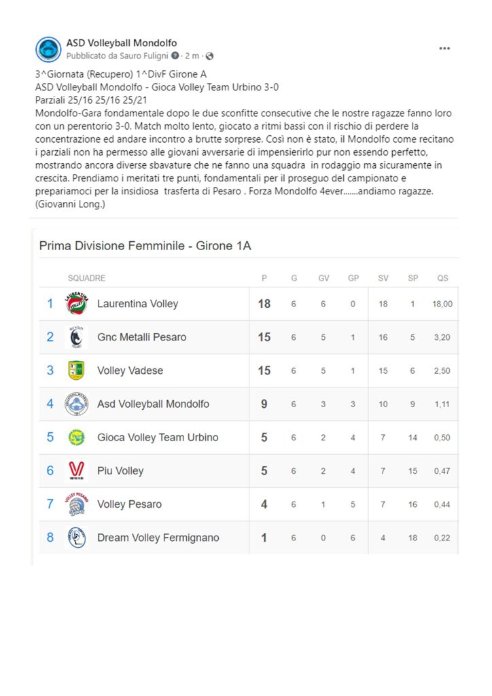This screenshot has height=696, width=492.
Task: Click the ASD Volleyball Mondolfo profile avatar
Action: coord(48,49)
